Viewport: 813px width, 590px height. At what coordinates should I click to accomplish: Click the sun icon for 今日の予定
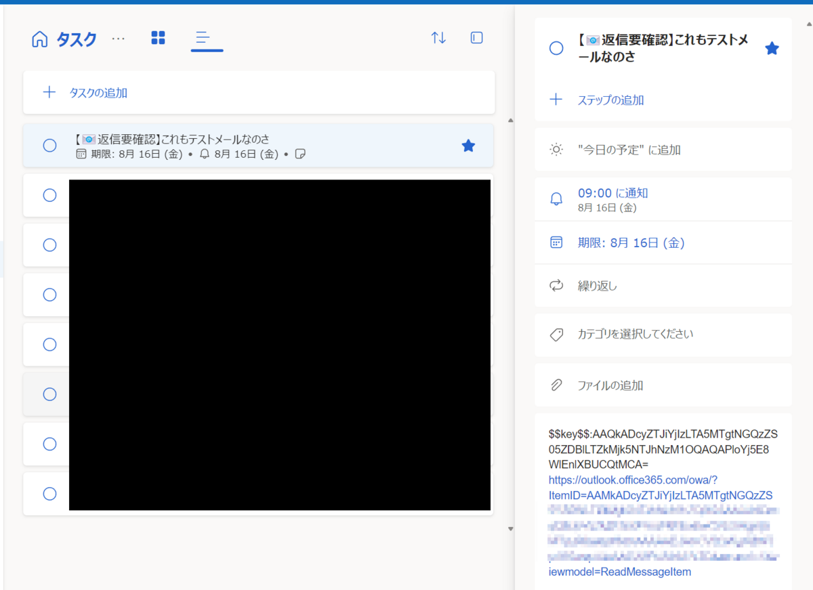pos(556,150)
